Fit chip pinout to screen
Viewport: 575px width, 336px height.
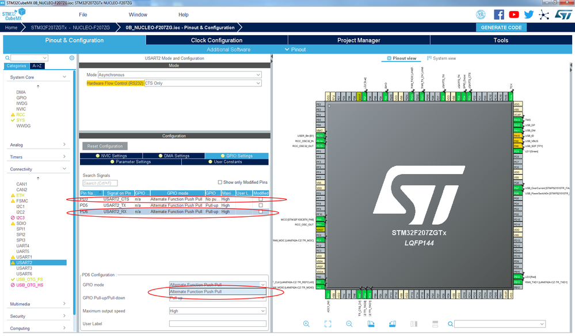[x=328, y=324]
